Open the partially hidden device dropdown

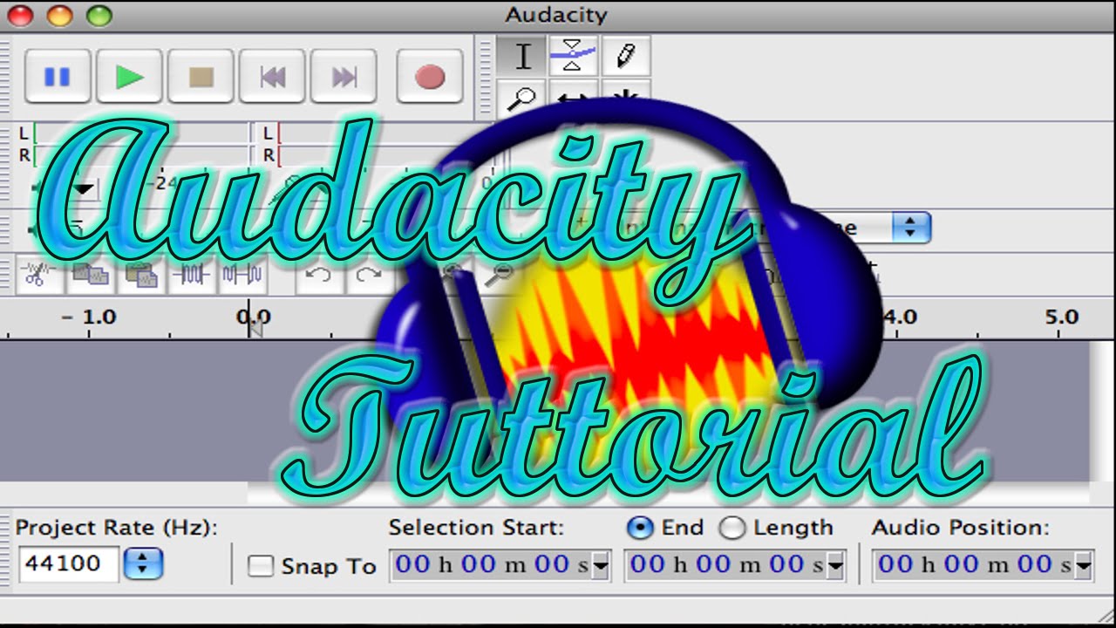(911, 229)
